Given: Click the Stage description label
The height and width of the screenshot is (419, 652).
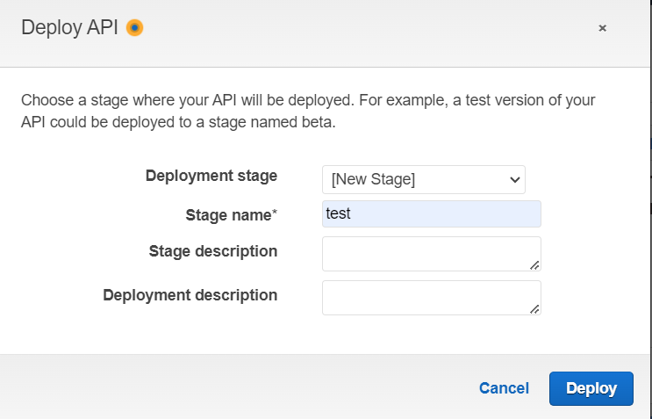Looking at the screenshot, I should click(213, 251).
